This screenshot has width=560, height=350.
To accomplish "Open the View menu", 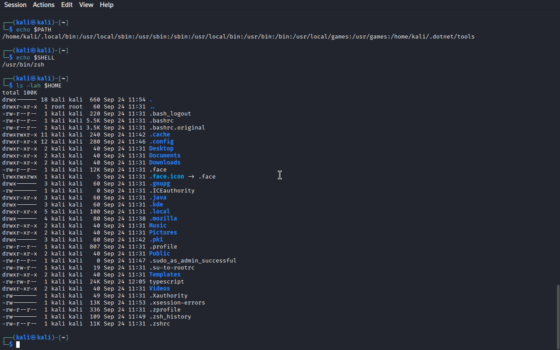I will 86,5.
